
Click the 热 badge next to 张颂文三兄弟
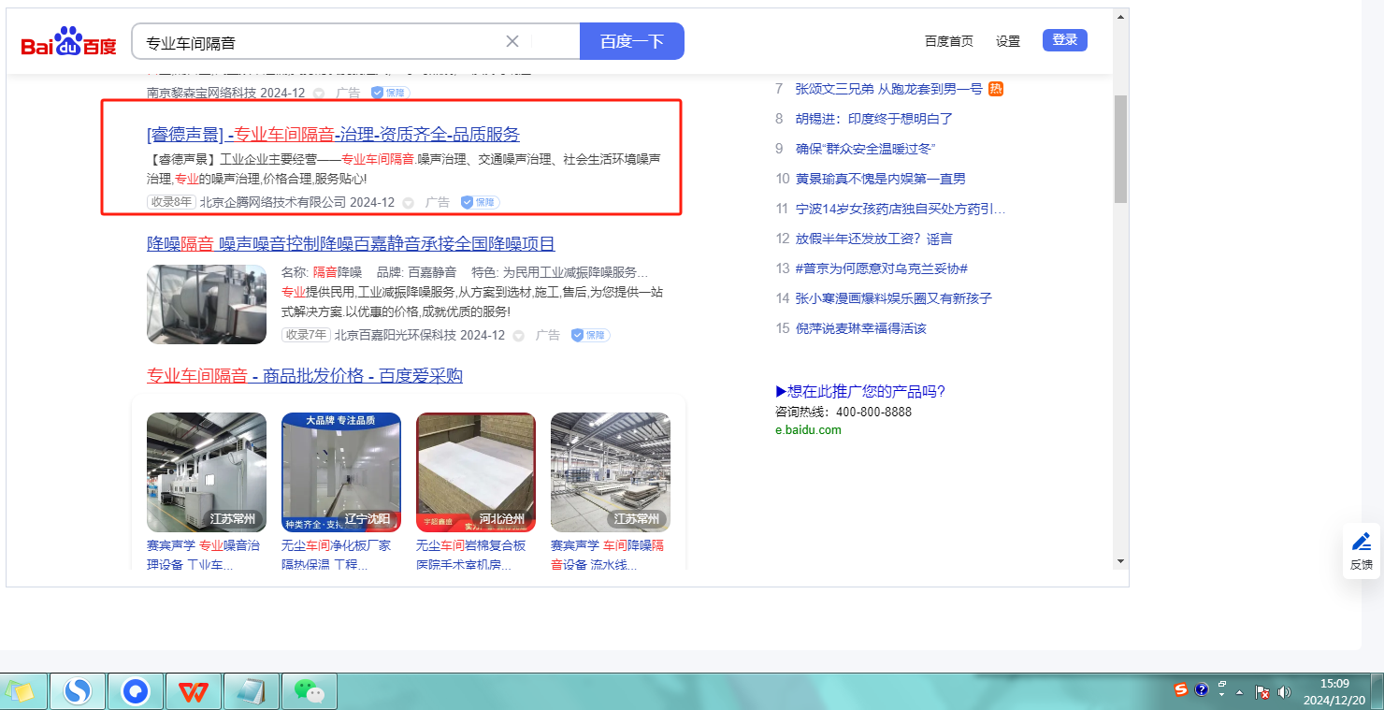pos(996,89)
